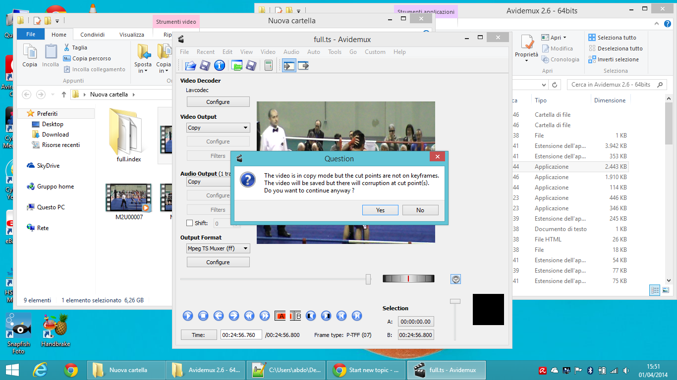Click Yes in the Question dialog
Viewport: 677px width, 380px height.
(380, 210)
